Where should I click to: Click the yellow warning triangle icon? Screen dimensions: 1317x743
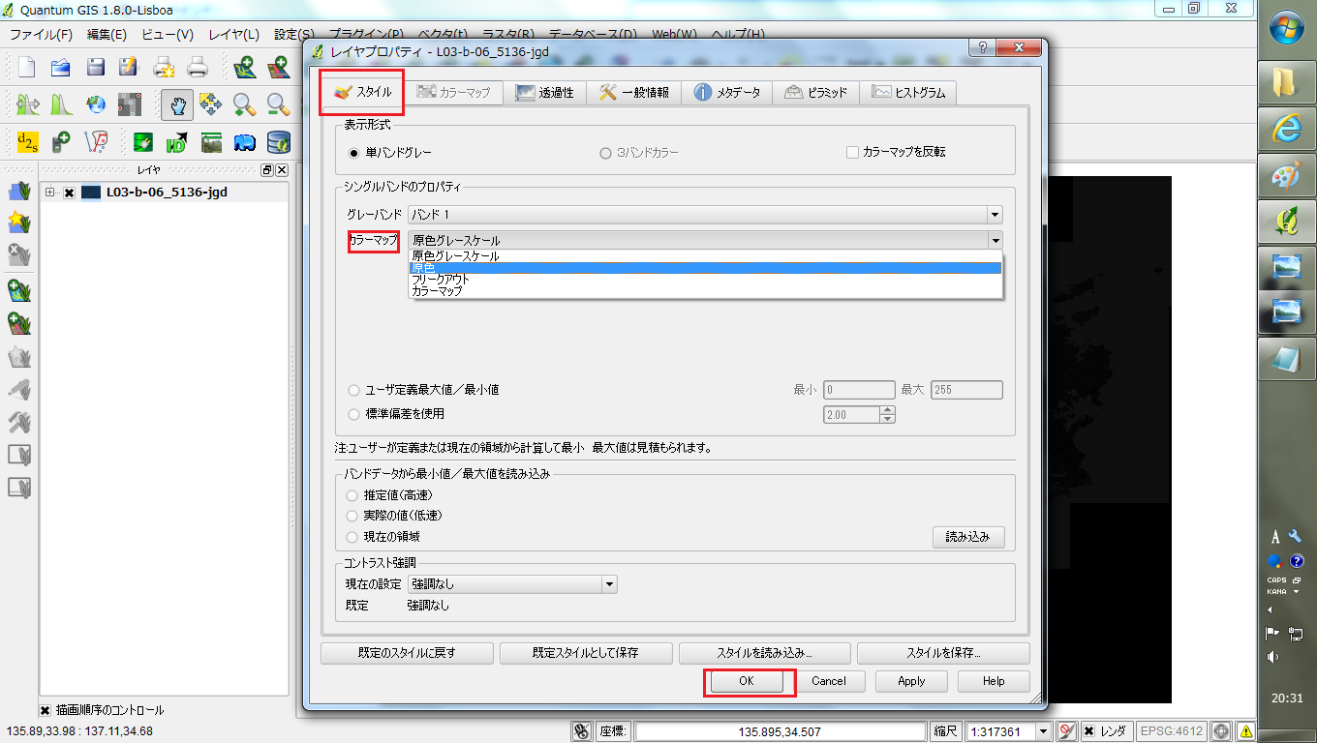tap(1245, 732)
